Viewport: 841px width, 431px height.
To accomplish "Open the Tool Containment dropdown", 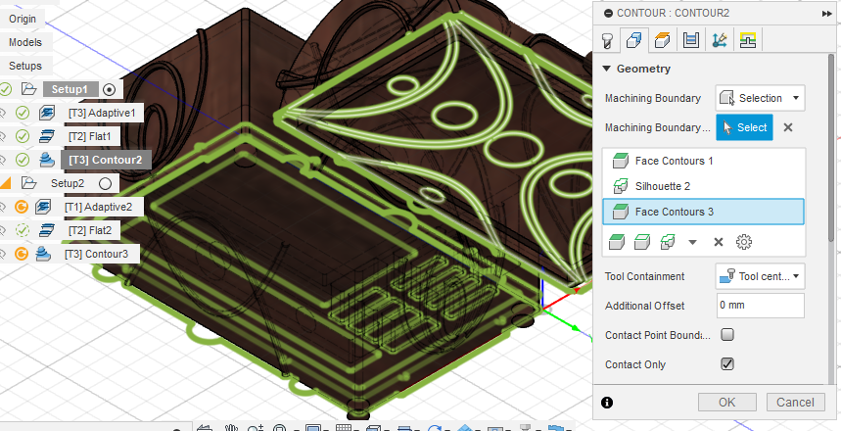I will pyautogui.click(x=760, y=276).
